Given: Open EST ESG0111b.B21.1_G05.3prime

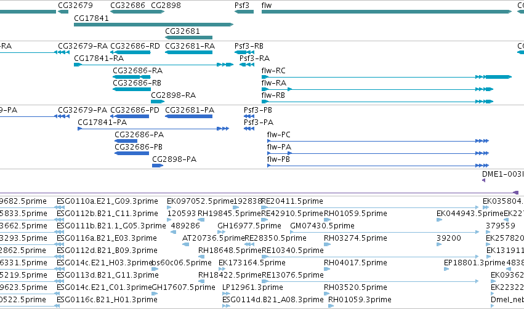Looking at the screenshot, I should [x=111, y=226].
